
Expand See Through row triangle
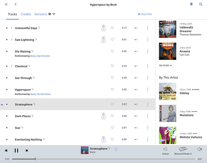(x=7, y=78)
